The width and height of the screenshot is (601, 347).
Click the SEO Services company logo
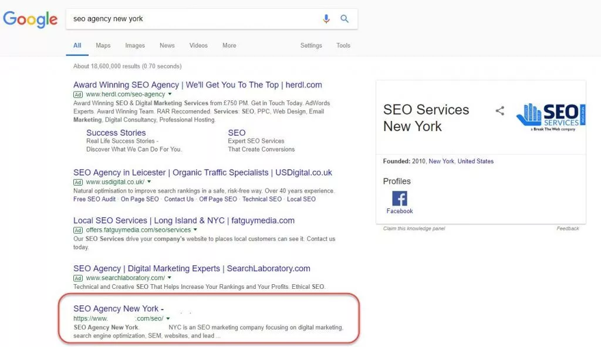point(551,117)
